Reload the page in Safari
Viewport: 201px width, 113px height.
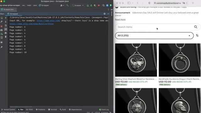[187, 3]
